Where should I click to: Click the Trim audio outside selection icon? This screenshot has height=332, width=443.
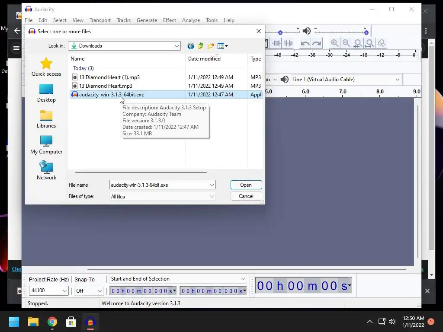point(276,43)
